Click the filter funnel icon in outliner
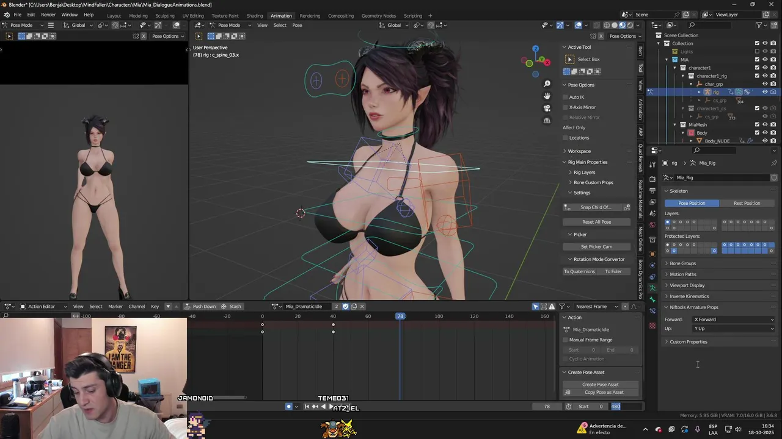 point(759,25)
